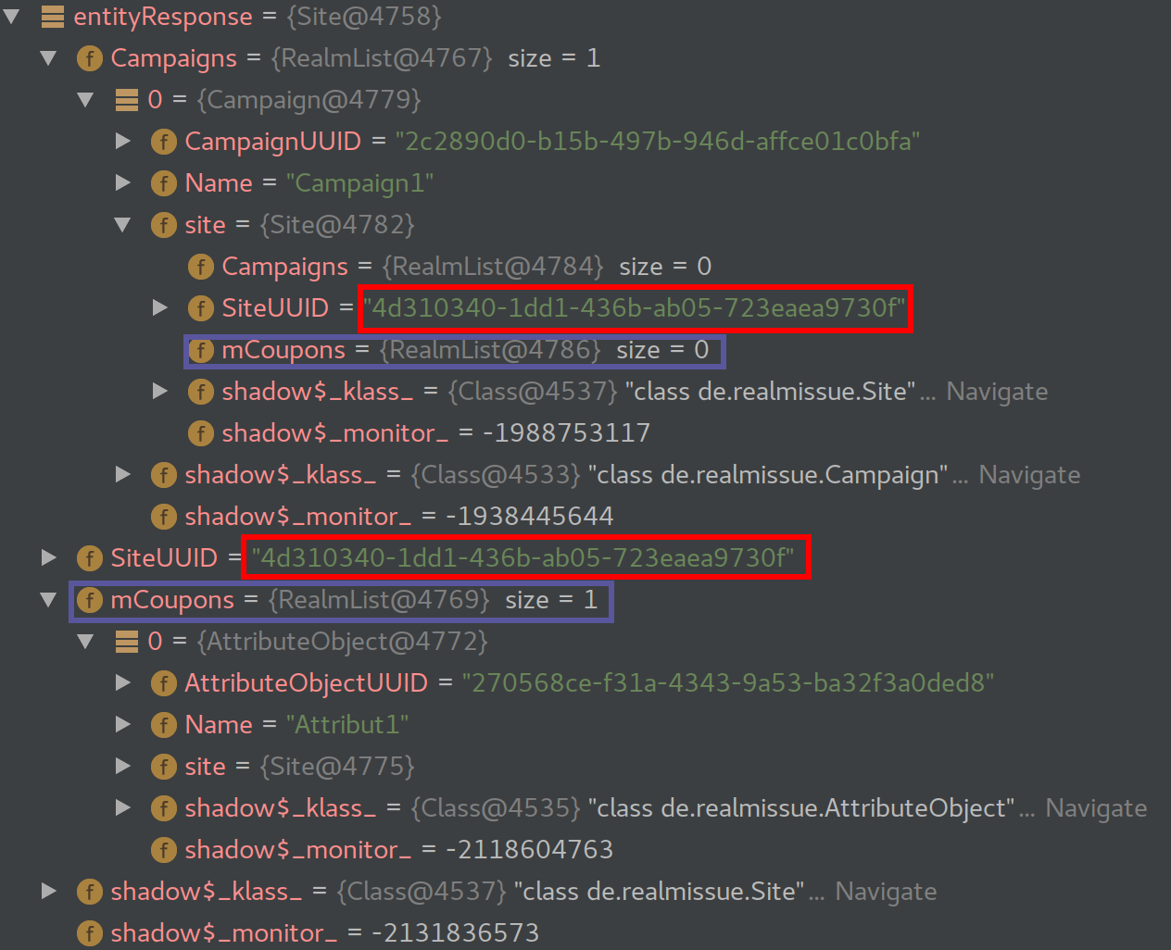Click the field icon beside AttributeObjectUUID
Viewport: 1171px width, 950px height.
pyautogui.click(x=164, y=683)
